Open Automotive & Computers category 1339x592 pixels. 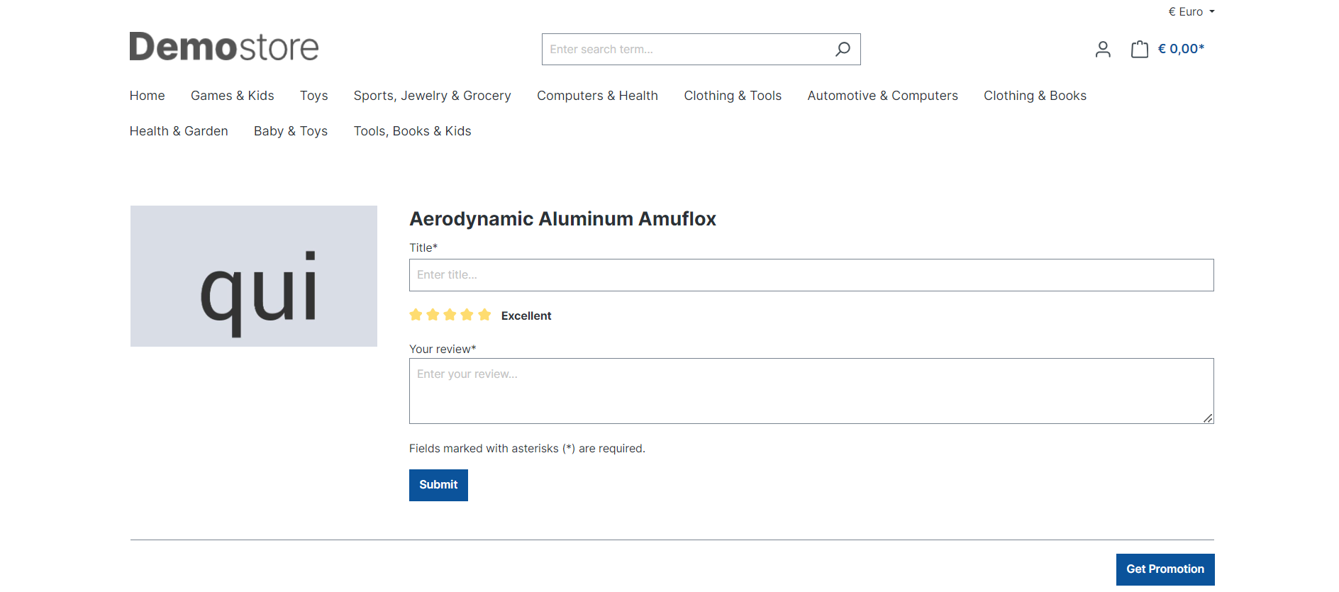(x=882, y=96)
